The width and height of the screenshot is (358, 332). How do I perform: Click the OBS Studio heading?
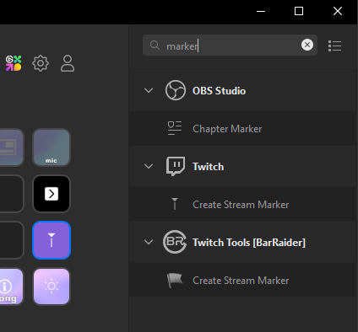tap(219, 91)
